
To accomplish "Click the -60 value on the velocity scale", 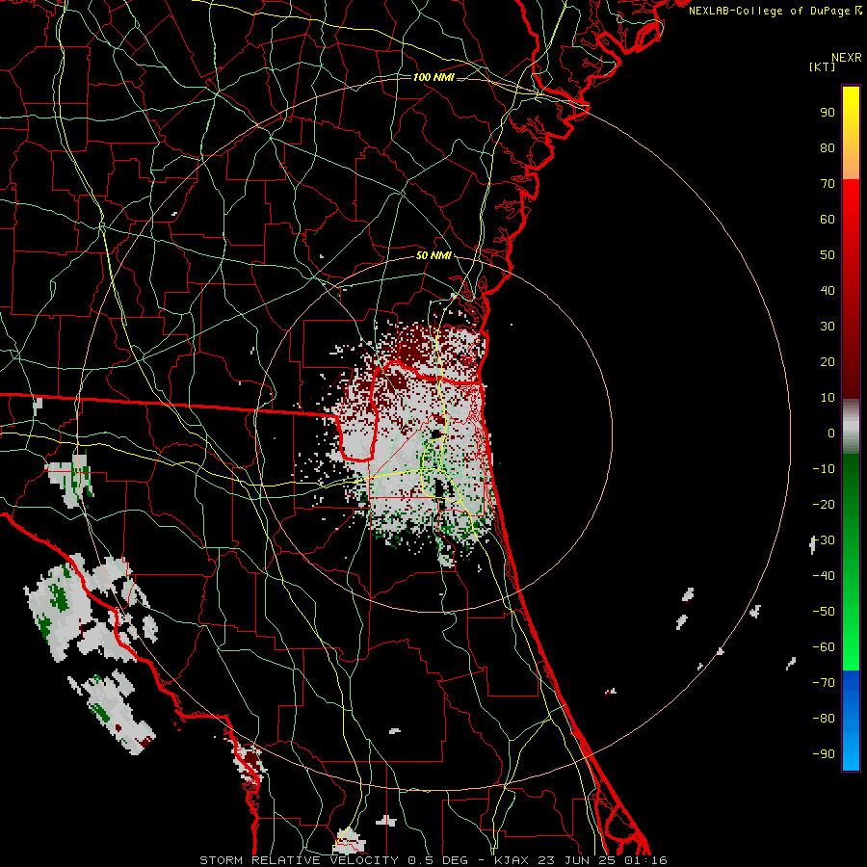I will click(x=824, y=647).
